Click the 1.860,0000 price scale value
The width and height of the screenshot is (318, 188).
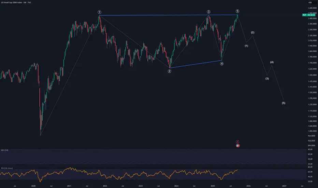(312, 51)
